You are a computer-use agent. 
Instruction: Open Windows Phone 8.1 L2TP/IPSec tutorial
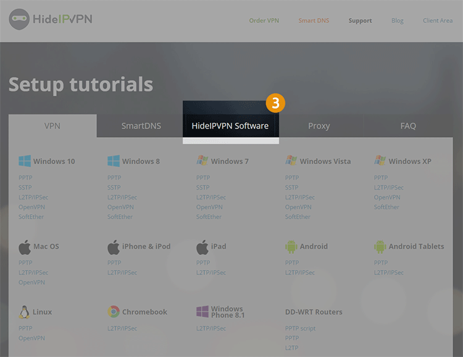[x=211, y=329]
